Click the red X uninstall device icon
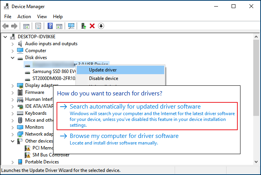 pyautogui.click(x=92, y=26)
